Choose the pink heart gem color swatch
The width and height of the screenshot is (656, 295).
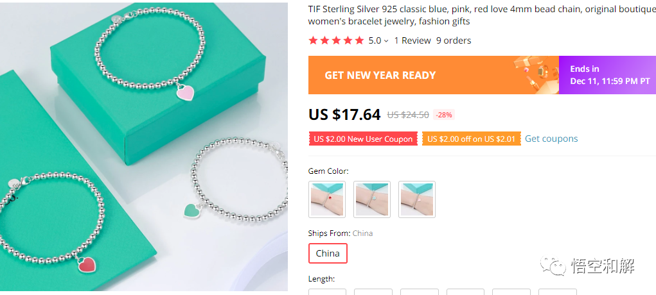(x=417, y=199)
